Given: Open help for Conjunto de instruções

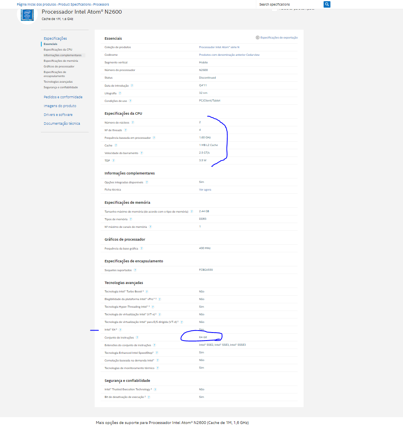Looking at the screenshot, I should point(137,338).
